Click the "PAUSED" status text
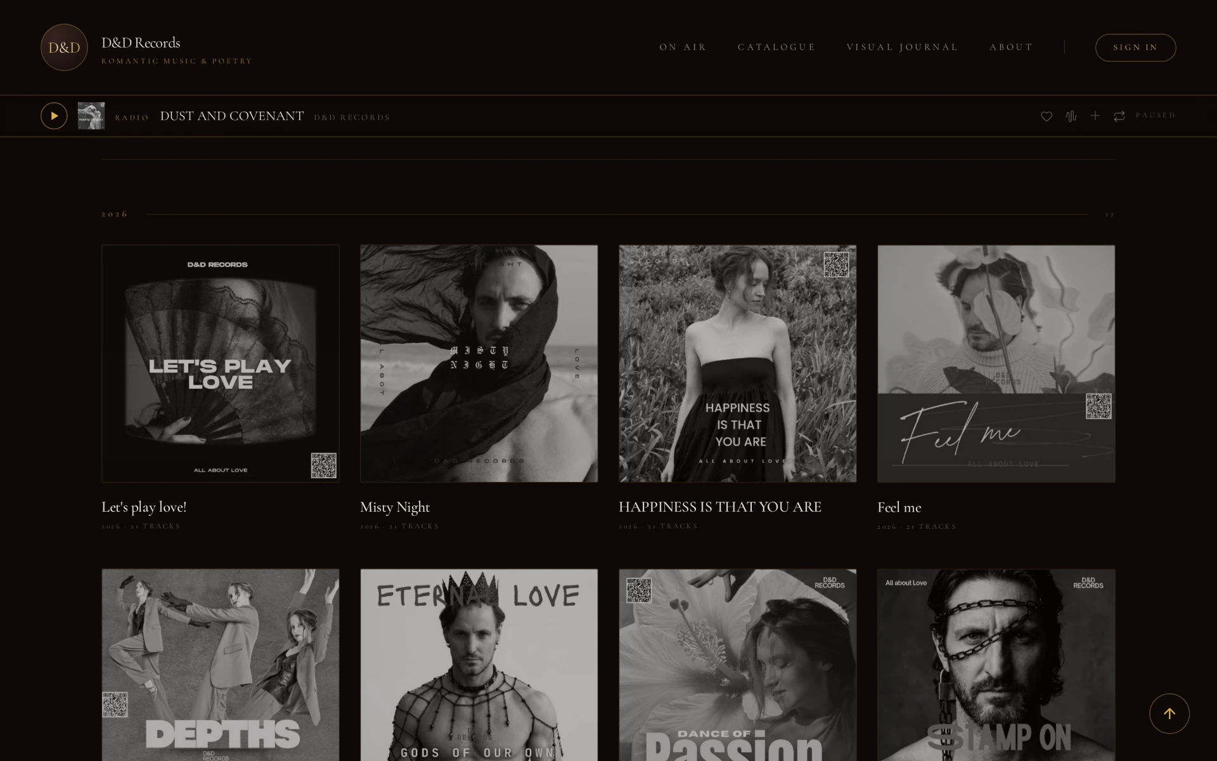This screenshot has width=1217, height=761. (x=1156, y=115)
